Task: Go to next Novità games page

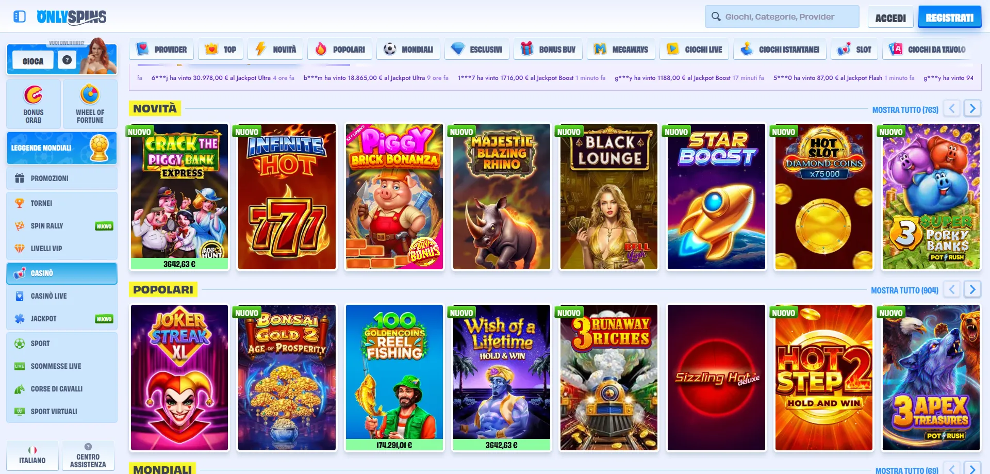Action: (x=972, y=108)
